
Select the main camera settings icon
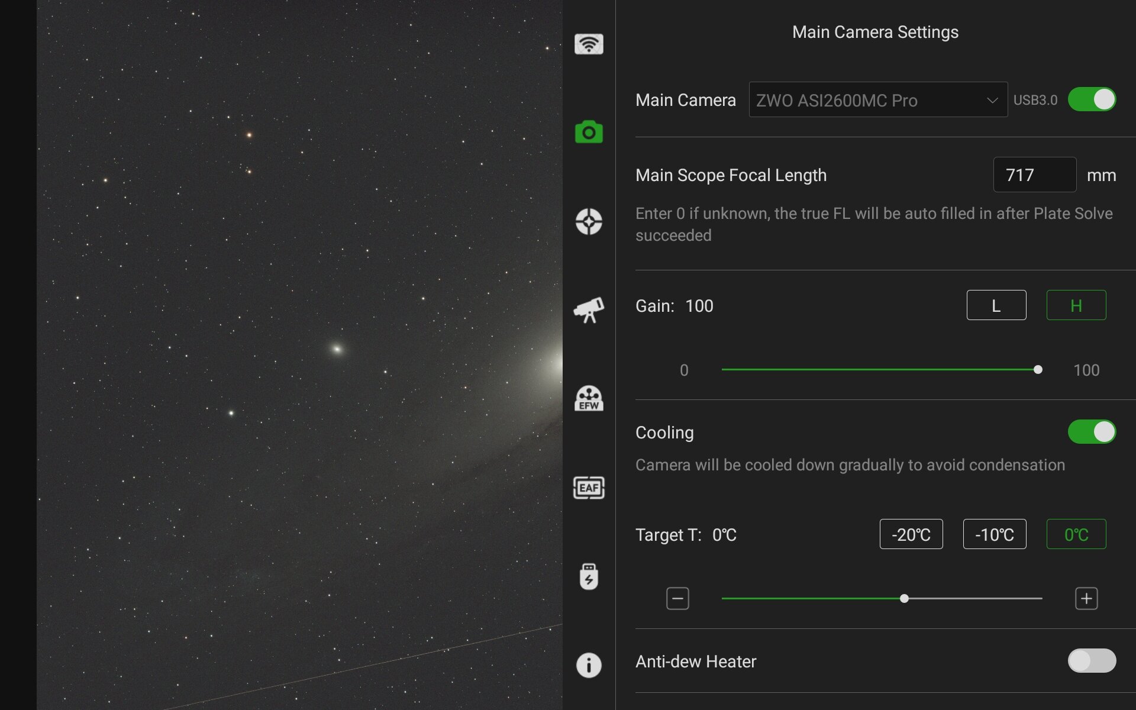tap(589, 133)
